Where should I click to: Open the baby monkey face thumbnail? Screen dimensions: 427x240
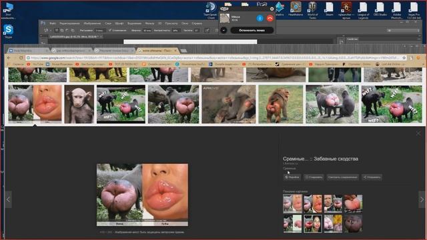coord(79,104)
